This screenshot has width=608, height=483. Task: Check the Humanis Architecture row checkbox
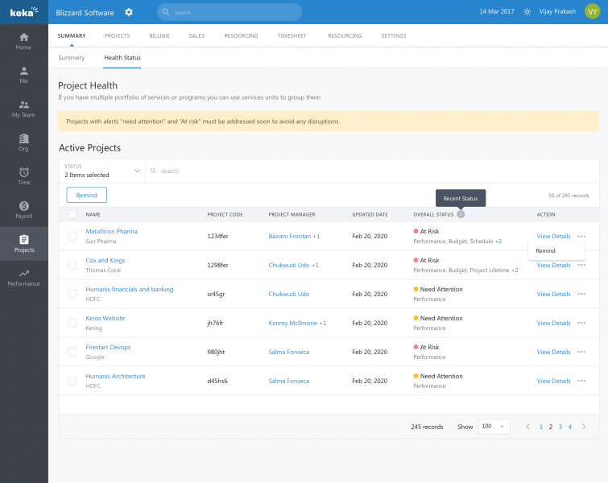(72, 381)
